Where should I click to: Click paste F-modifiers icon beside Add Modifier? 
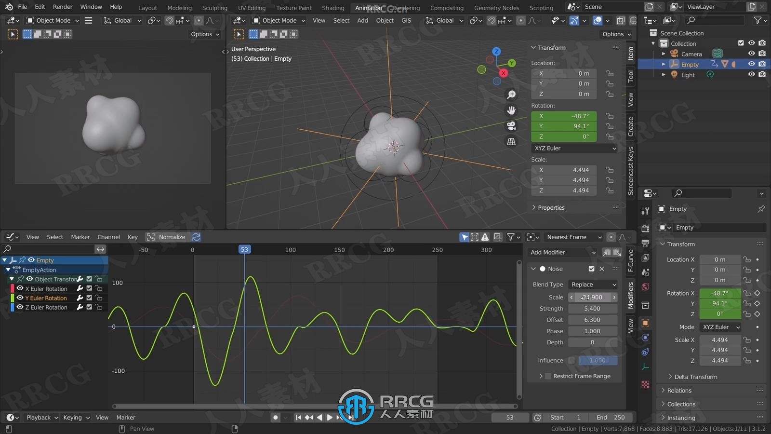617,252
